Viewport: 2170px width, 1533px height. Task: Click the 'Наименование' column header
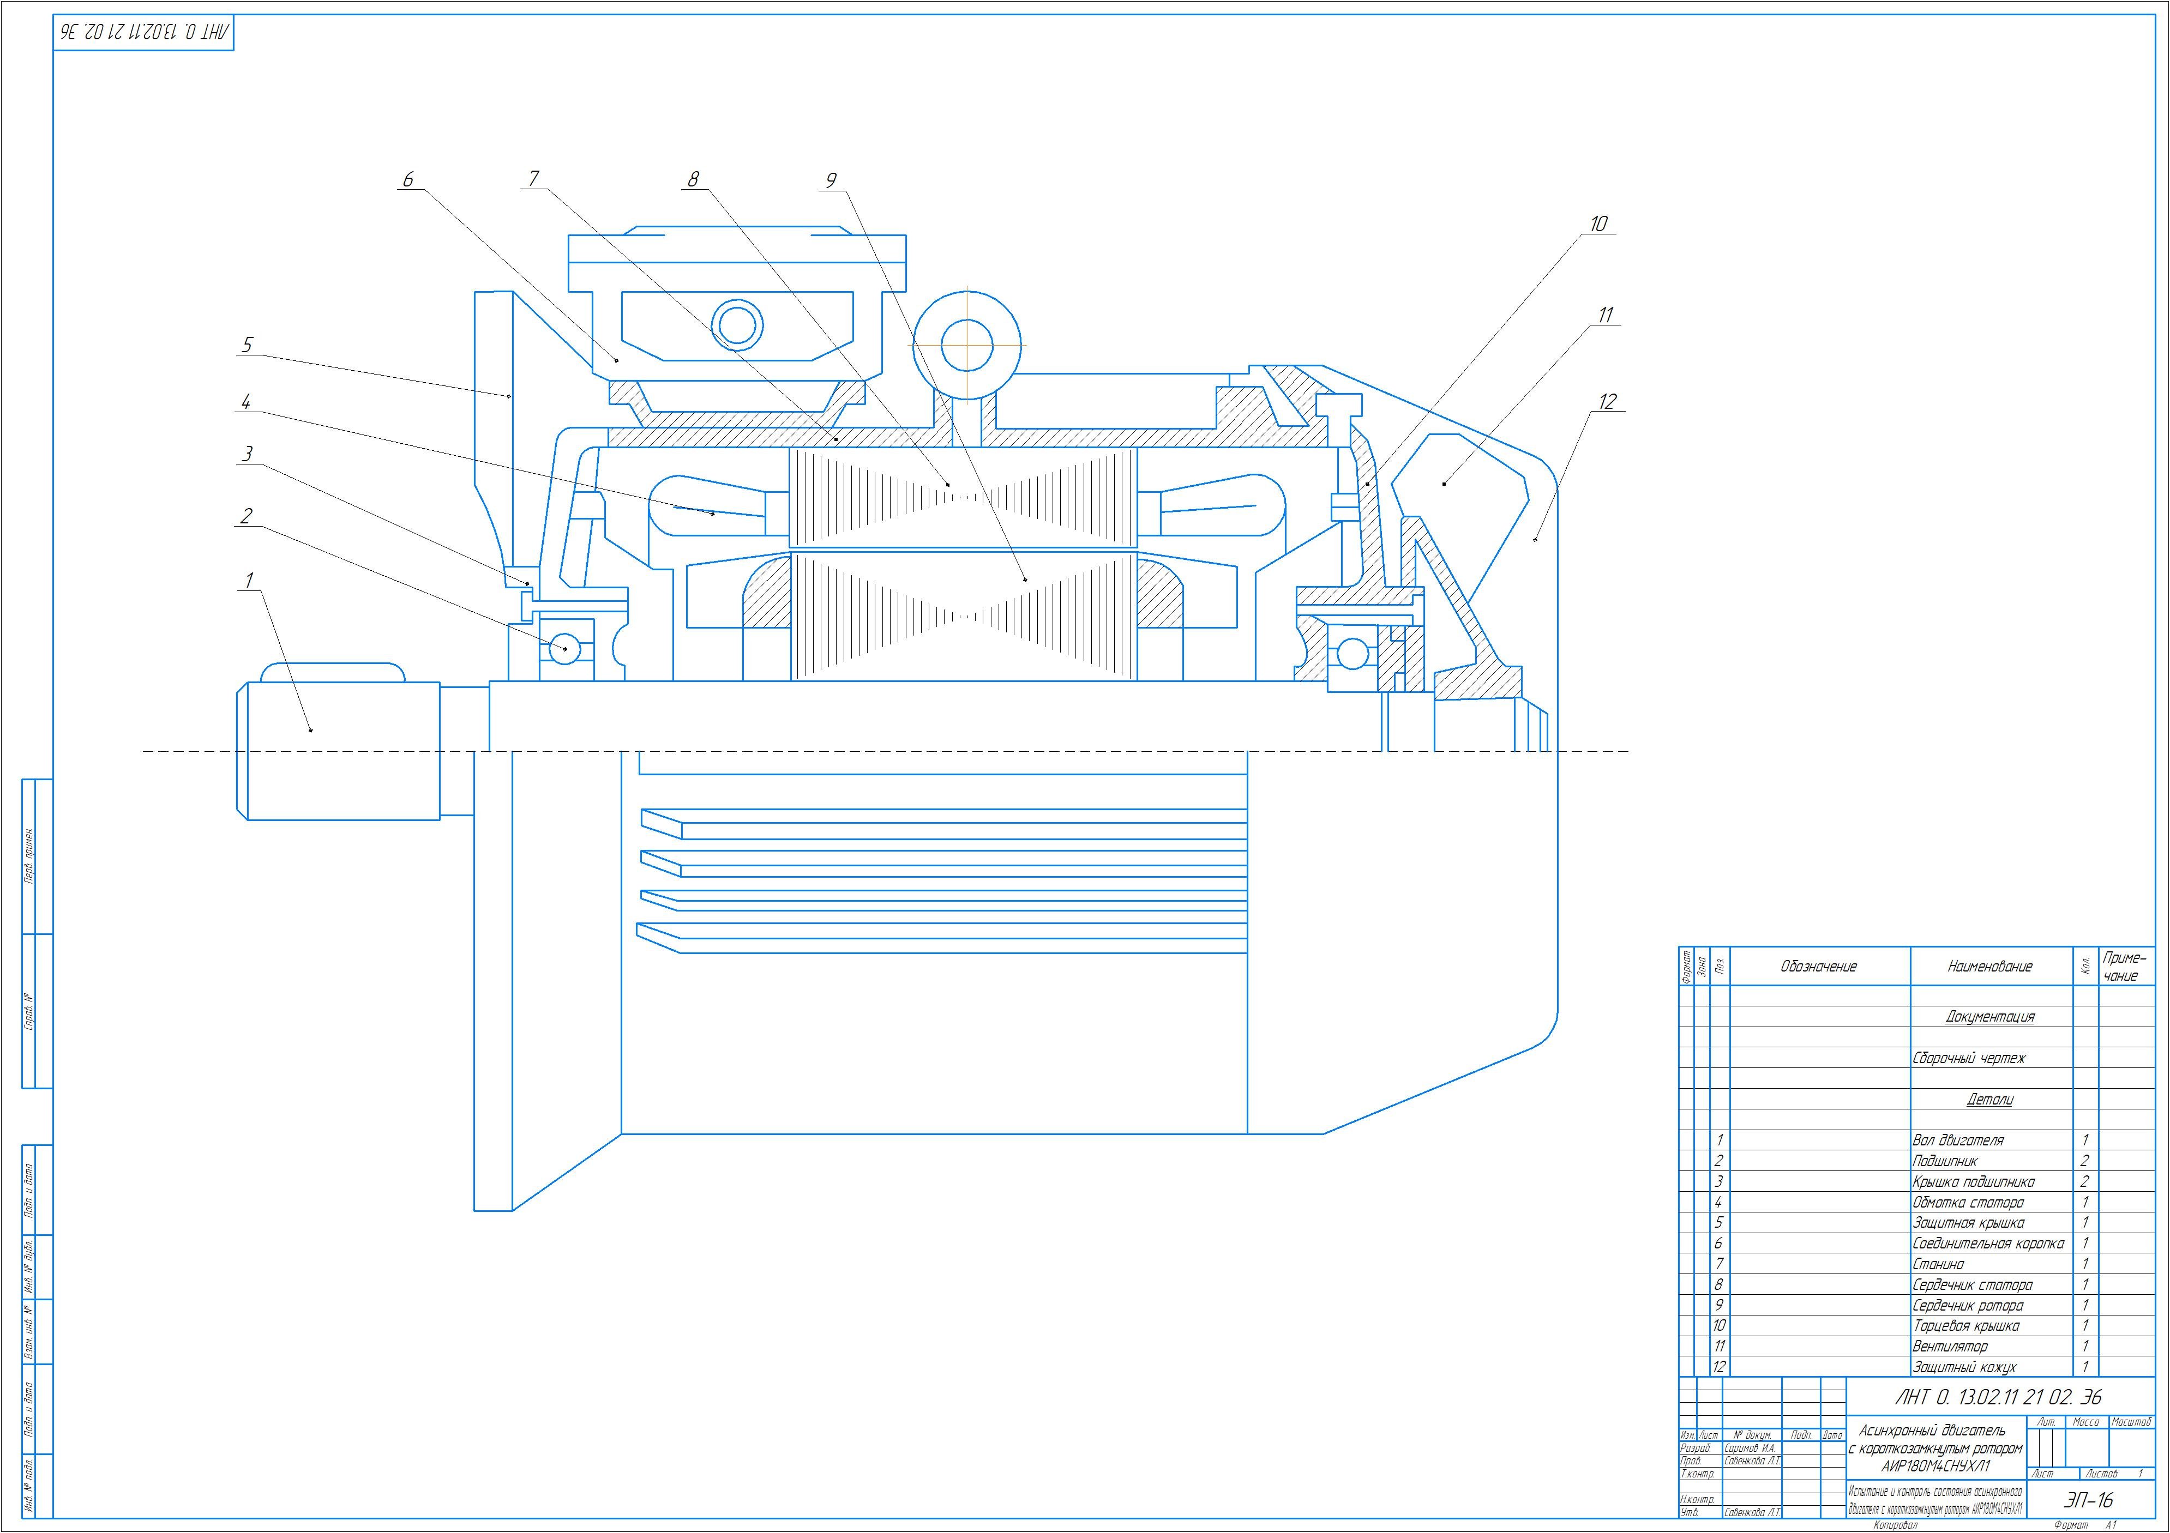(x=1989, y=966)
